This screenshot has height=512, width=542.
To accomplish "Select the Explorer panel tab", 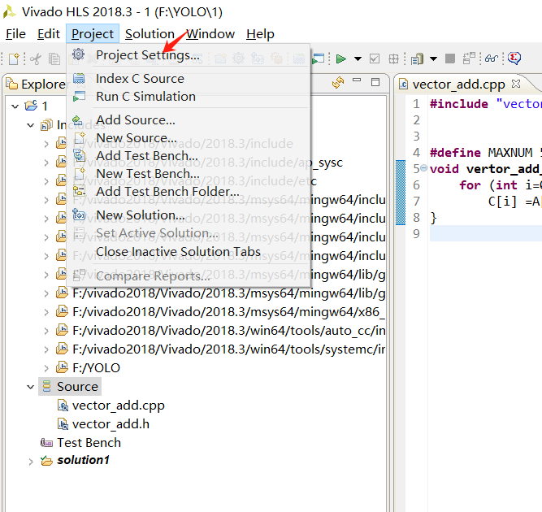I will [x=36, y=84].
